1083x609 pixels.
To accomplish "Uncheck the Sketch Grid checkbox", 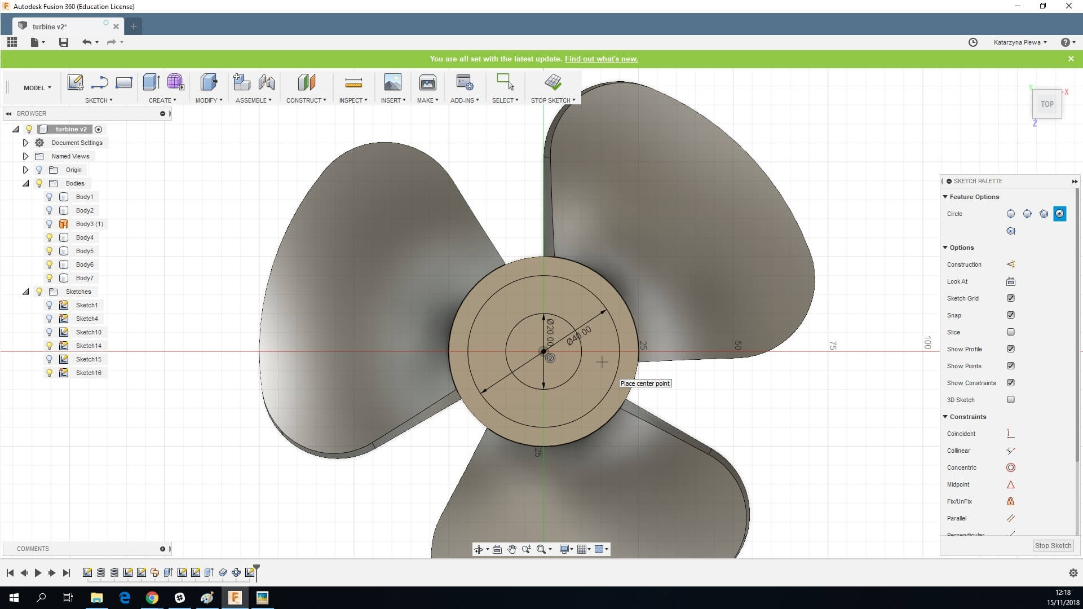I will [1010, 298].
